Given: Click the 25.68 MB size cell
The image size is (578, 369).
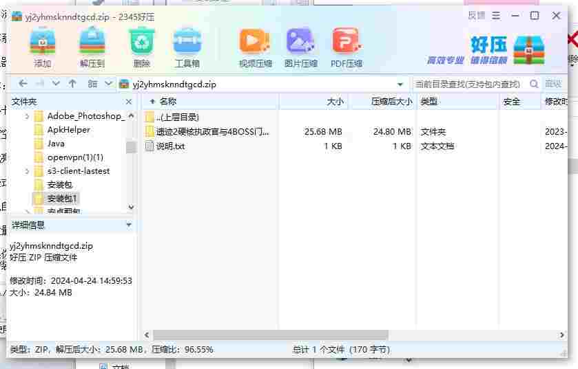Looking at the screenshot, I should coord(323,131).
